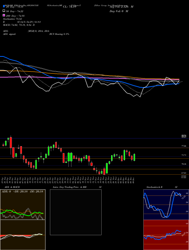The width and height of the screenshot is (189, 250).
Task: Click the 'ADX: 0 +DY: 20.58 -DY: 20.58' readout
Action: tap(22, 192)
